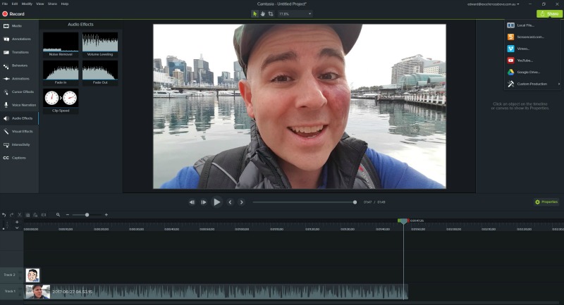Select the Noise Removal audio effect
This screenshot has width=564, height=305.
(x=61, y=44)
